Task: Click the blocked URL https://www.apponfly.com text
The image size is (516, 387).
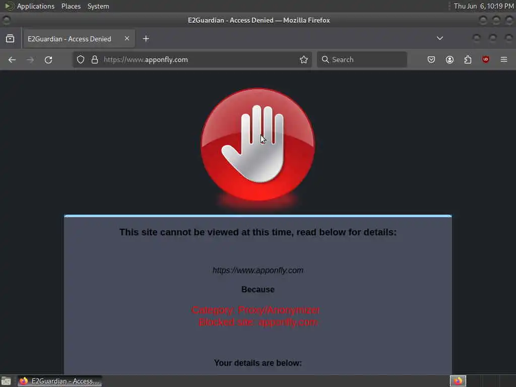Action: point(257,270)
